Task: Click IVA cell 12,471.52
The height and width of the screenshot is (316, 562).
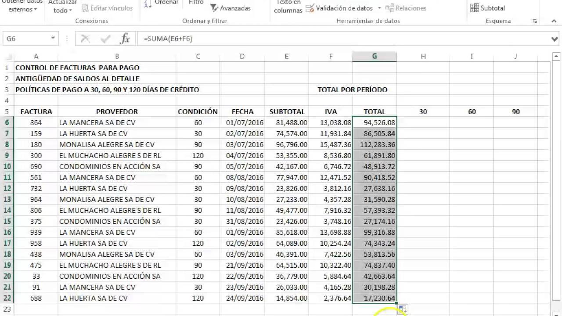Action: (x=331, y=177)
